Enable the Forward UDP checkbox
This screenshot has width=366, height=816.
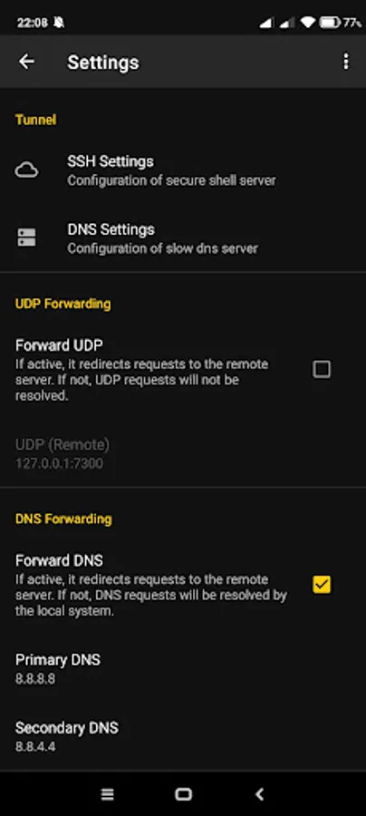pyautogui.click(x=322, y=370)
